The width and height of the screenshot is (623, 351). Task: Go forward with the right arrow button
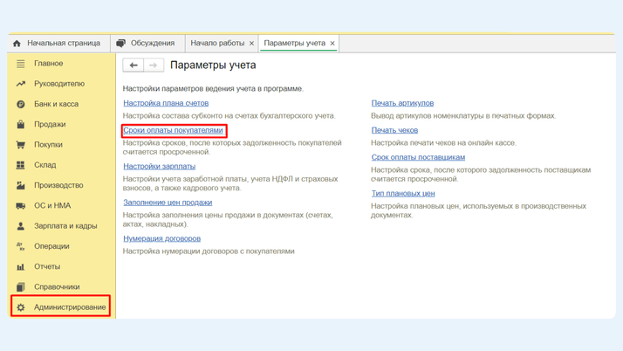[x=154, y=65]
